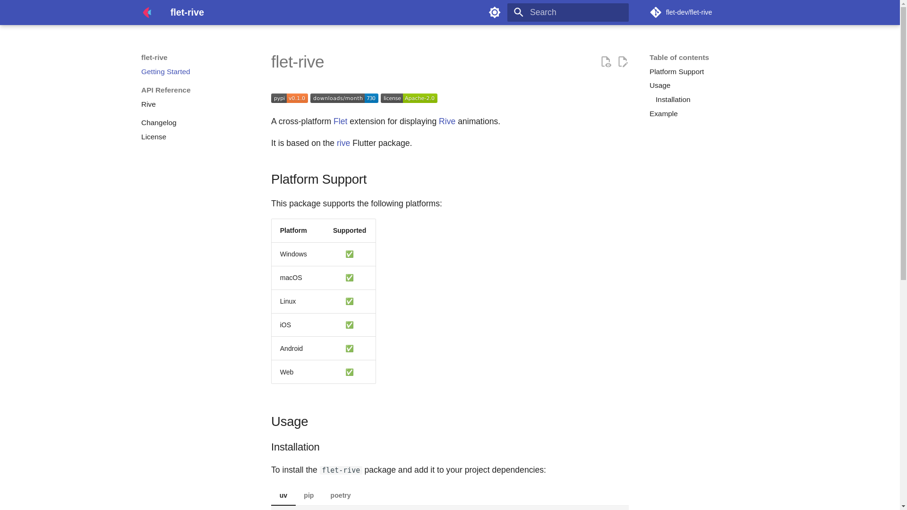Select the uv install tab
The height and width of the screenshot is (510, 907).
[x=283, y=495]
